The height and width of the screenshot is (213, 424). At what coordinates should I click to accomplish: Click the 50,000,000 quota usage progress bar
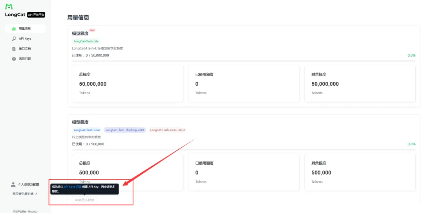pos(244,61)
